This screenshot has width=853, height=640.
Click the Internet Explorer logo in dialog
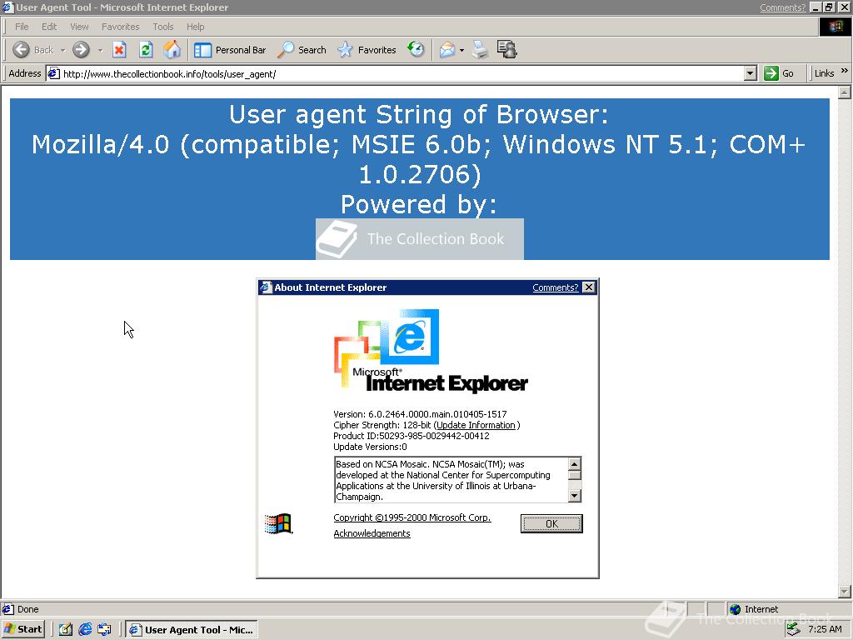(x=431, y=351)
